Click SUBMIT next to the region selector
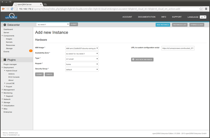Screen dimensions: 210x138 tap(73, 24)
